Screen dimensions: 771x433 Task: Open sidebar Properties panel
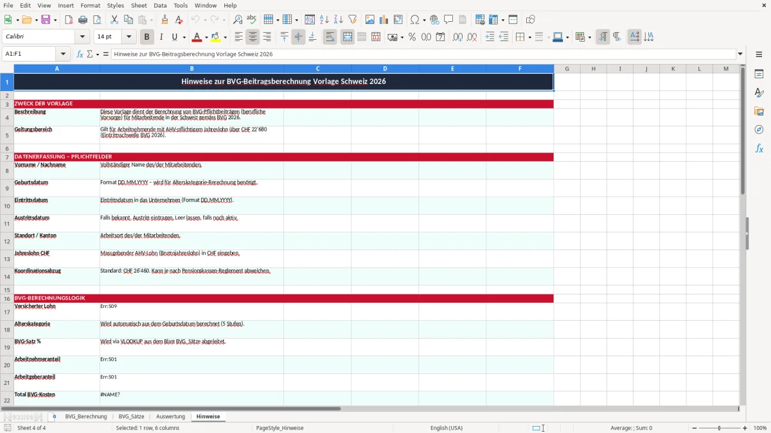point(759,74)
